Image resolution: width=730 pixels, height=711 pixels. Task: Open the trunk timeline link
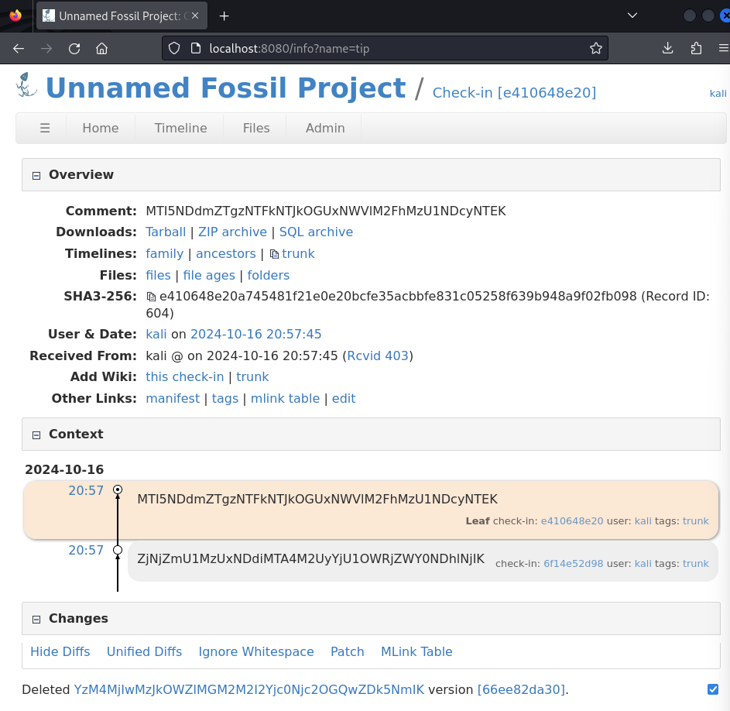298,254
